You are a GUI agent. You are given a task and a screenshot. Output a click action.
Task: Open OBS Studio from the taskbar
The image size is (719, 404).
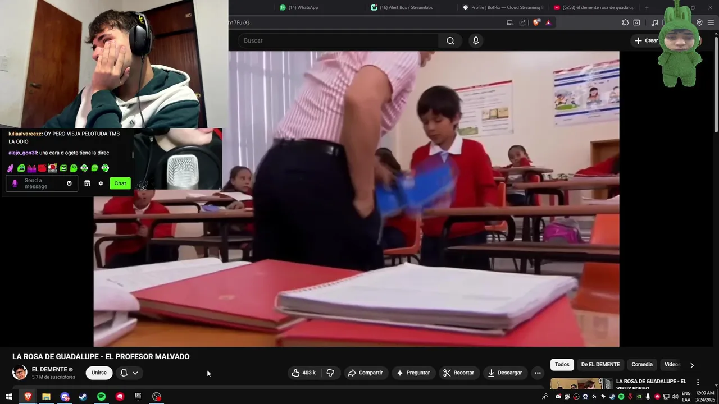pos(157,397)
